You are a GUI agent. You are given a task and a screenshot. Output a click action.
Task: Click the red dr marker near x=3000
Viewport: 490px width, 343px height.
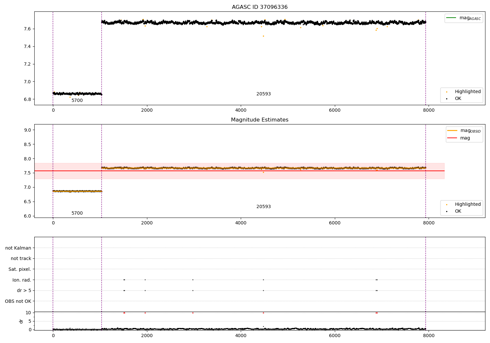[x=193, y=313]
